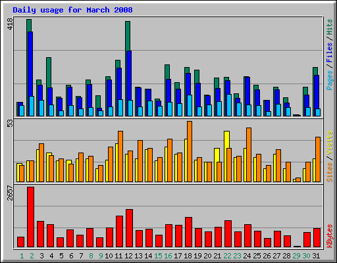Click the red KBytes bar for day 31

point(317,238)
